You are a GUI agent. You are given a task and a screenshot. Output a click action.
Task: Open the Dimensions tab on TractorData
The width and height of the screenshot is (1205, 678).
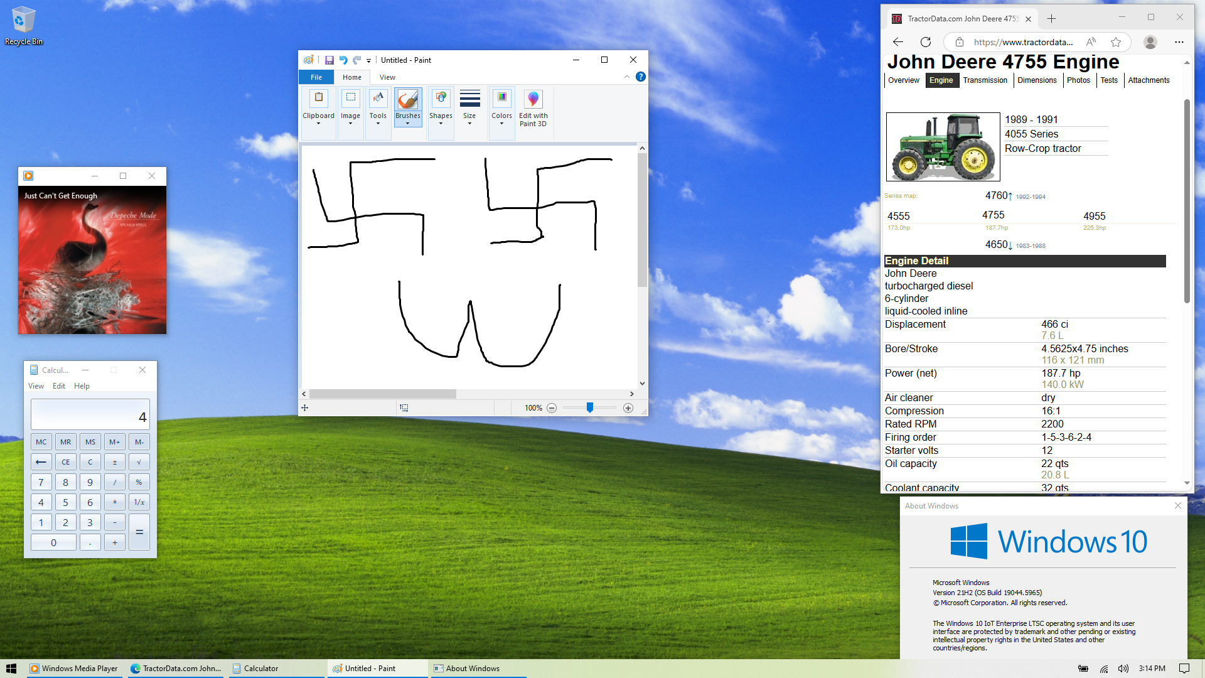coord(1037,80)
